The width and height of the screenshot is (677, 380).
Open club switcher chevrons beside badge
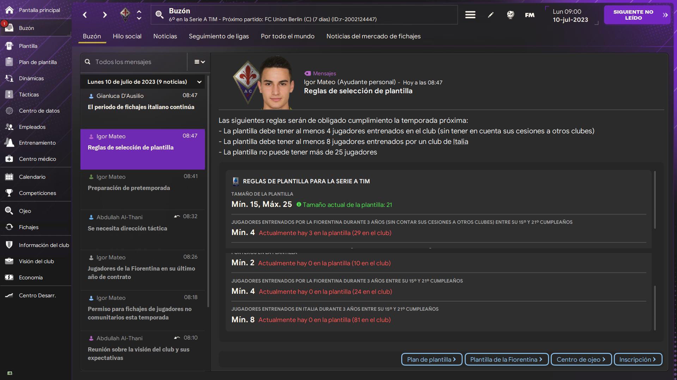click(139, 15)
